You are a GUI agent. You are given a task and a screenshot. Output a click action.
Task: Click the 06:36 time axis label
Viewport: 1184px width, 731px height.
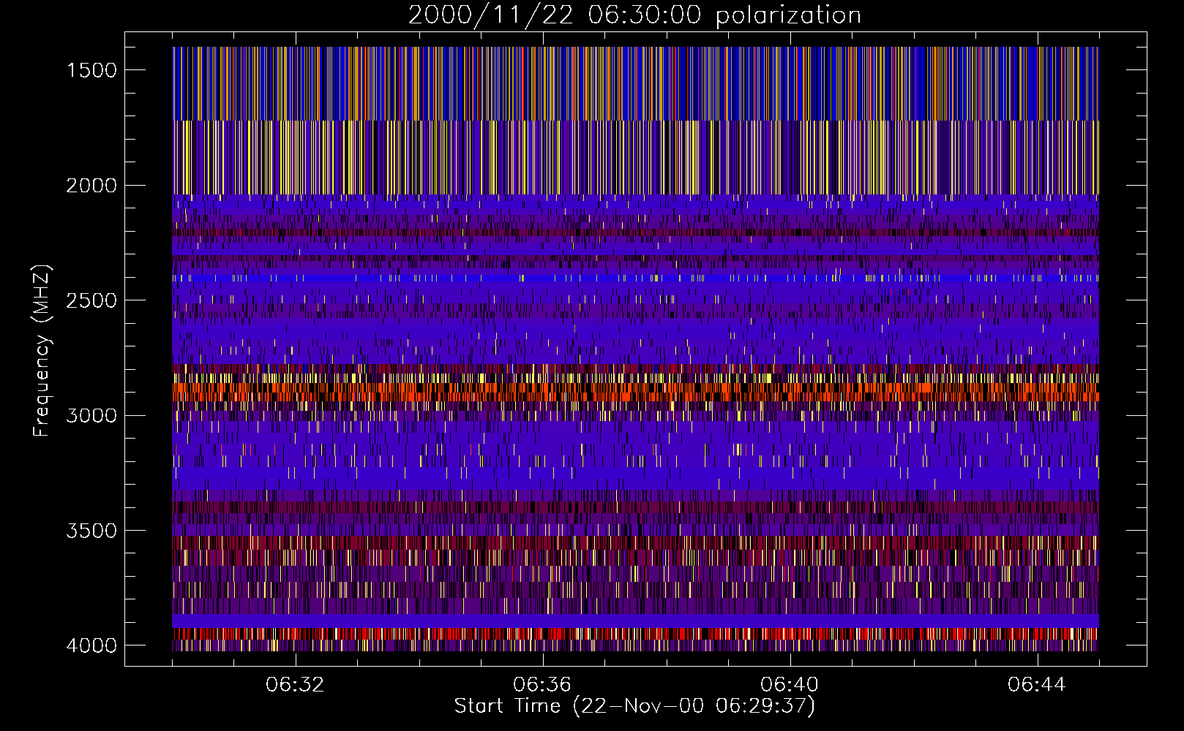point(542,685)
